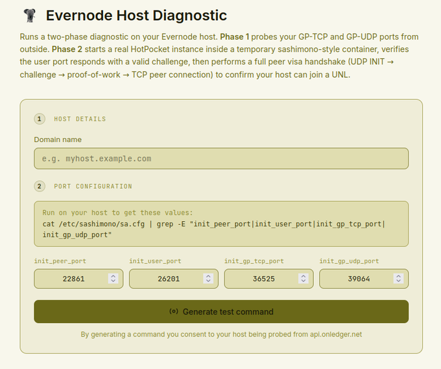The width and height of the screenshot is (441, 369).
Task: Focus the init_gp_tcp_port field showing 36525
Action: [x=268, y=279]
